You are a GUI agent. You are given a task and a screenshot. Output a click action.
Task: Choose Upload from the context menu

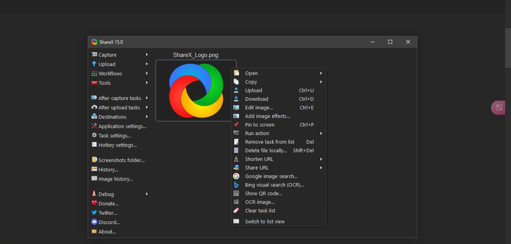point(279,90)
